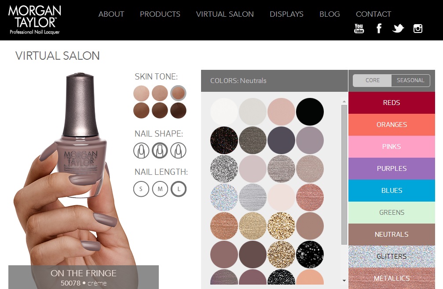443x289 pixels.
Task: Pick the lightest skin tone swatch
Action: click(x=141, y=93)
